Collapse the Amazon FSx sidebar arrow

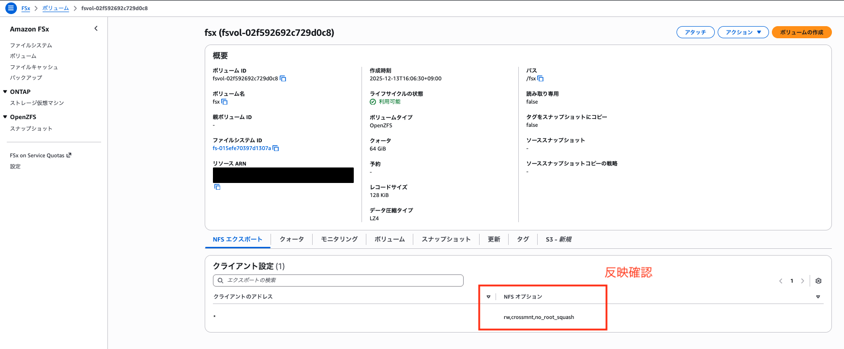pyautogui.click(x=96, y=29)
